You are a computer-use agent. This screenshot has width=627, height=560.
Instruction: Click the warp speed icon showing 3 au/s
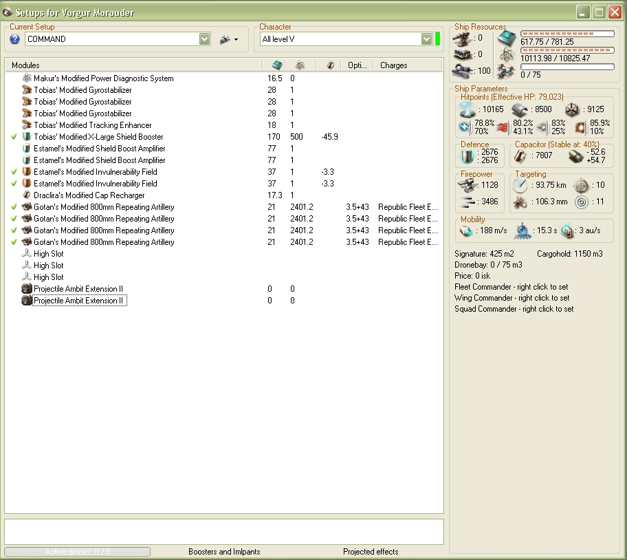click(x=567, y=230)
